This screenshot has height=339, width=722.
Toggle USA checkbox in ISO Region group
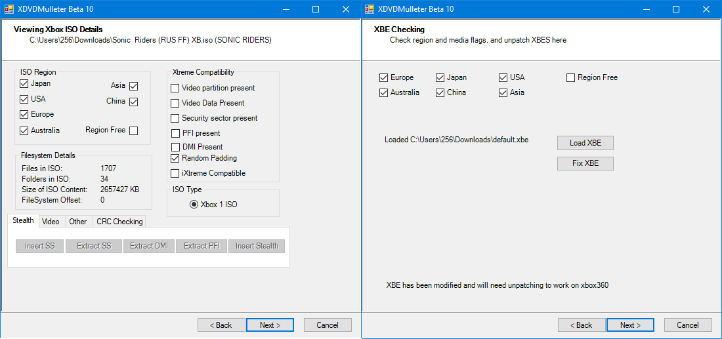pyautogui.click(x=24, y=100)
